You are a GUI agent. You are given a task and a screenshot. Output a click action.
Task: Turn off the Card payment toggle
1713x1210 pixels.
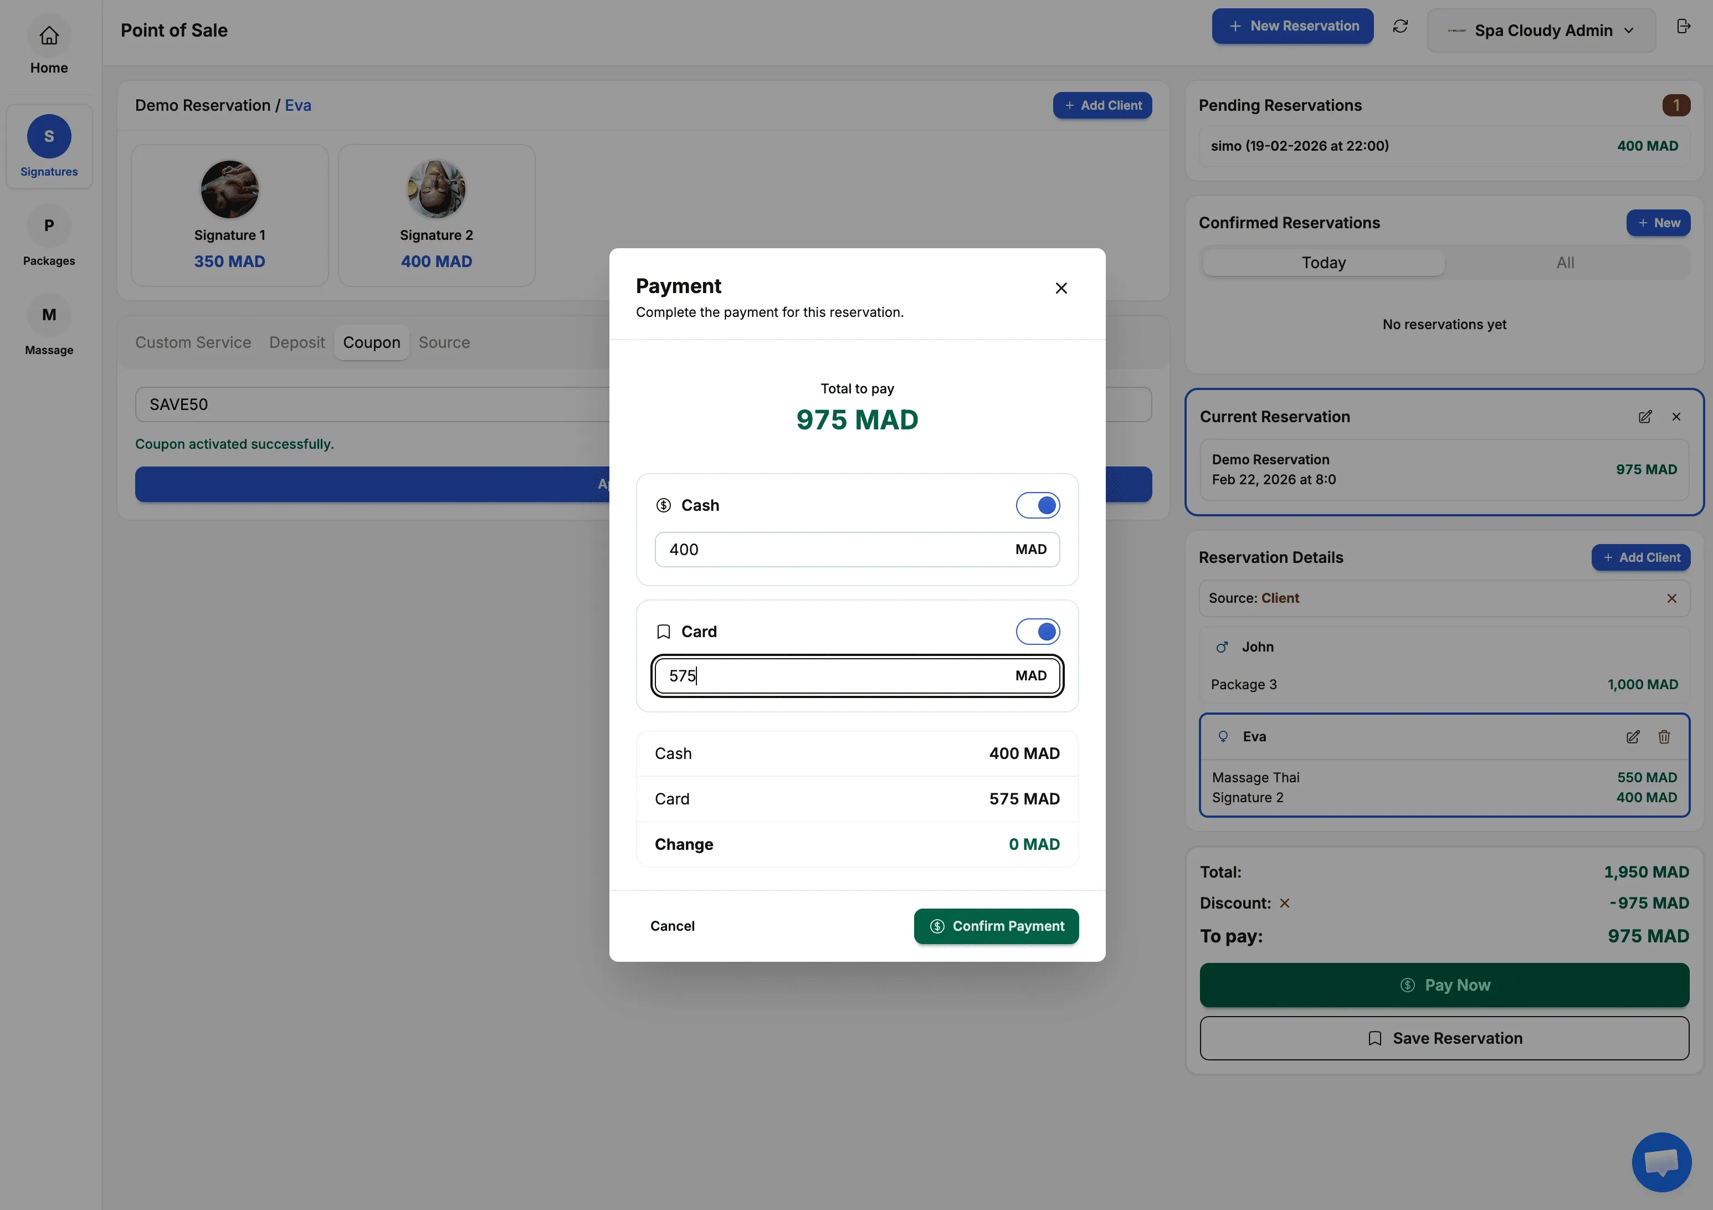tap(1038, 631)
